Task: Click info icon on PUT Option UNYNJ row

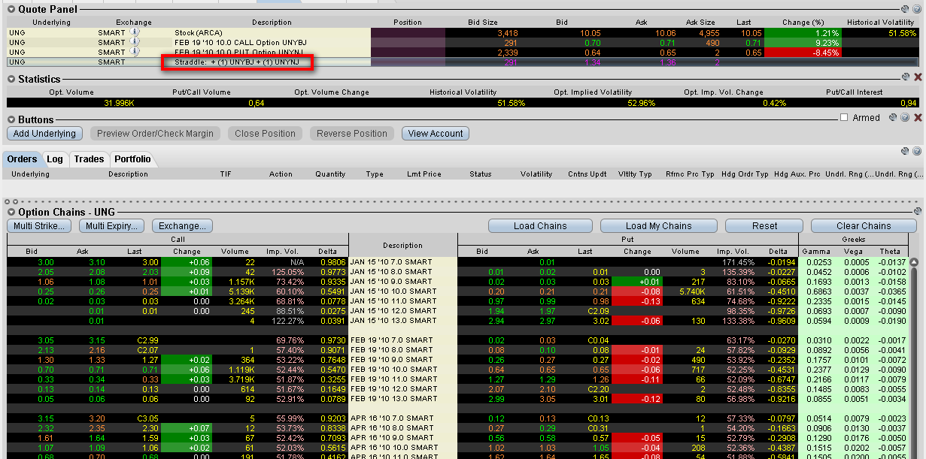Action: coord(135,52)
